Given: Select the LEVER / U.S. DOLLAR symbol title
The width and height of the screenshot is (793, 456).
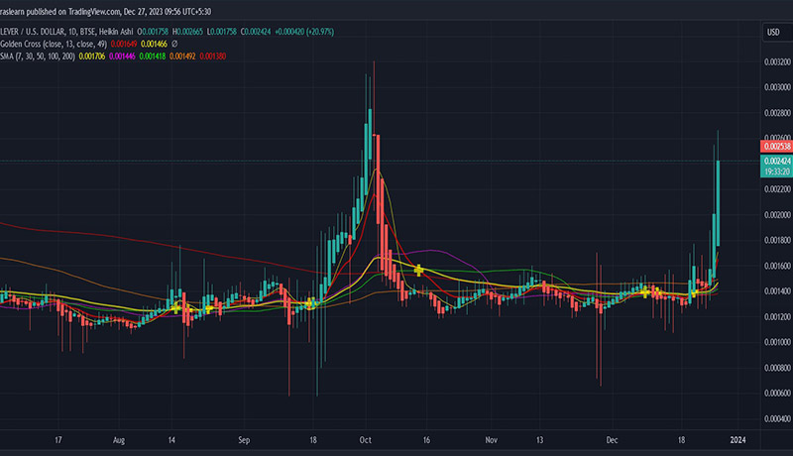Looking at the screenshot, I should tap(43, 32).
